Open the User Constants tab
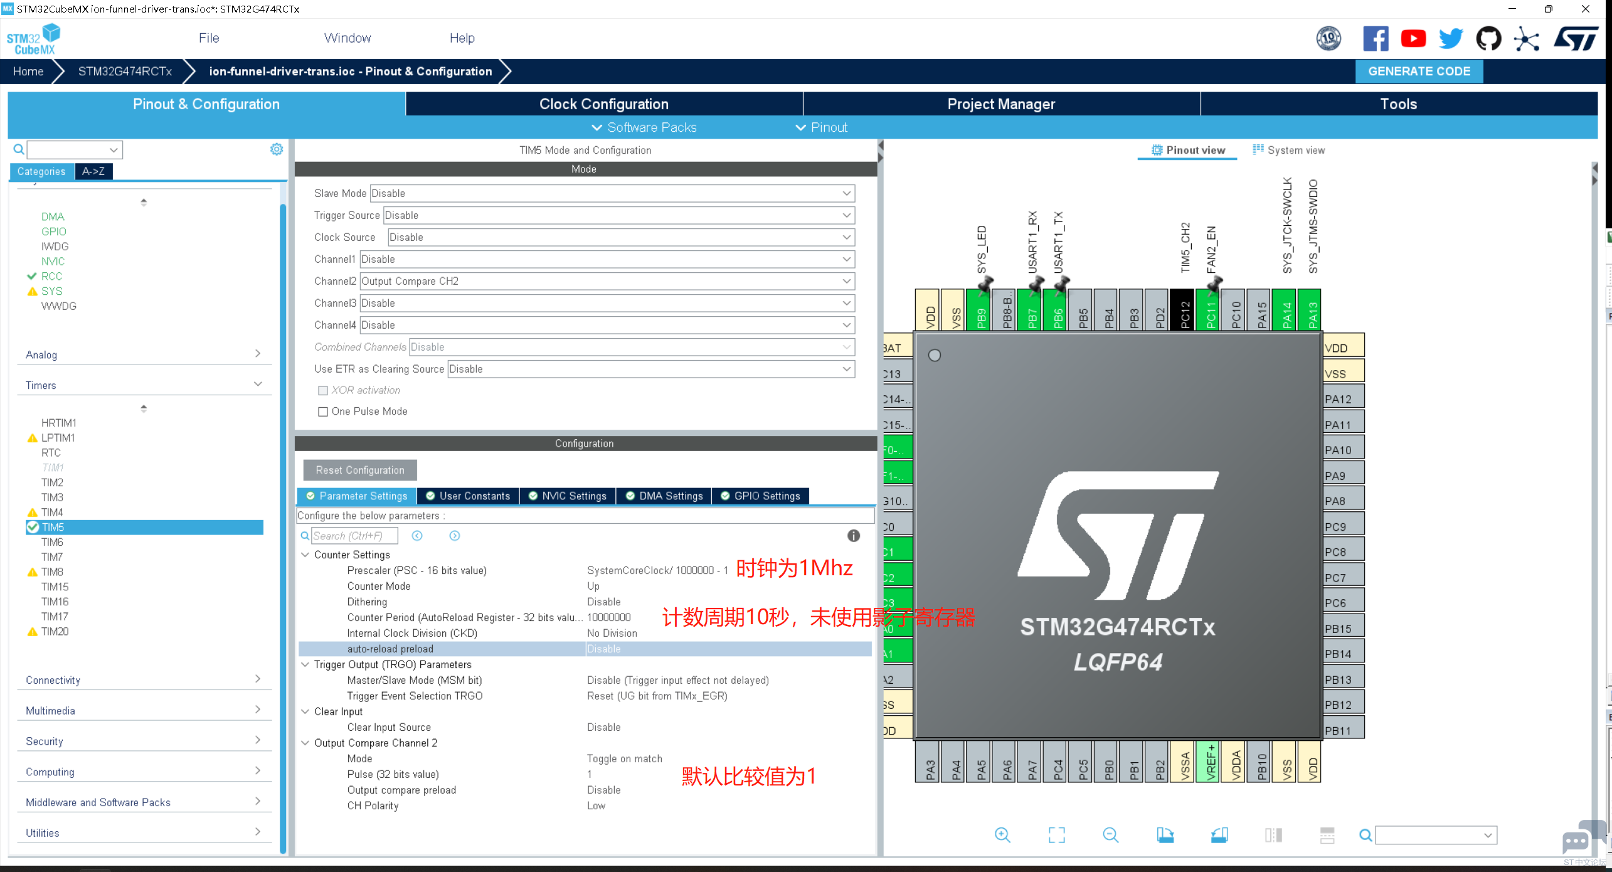The width and height of the screenshot is (1612, 872). [468, 496]
